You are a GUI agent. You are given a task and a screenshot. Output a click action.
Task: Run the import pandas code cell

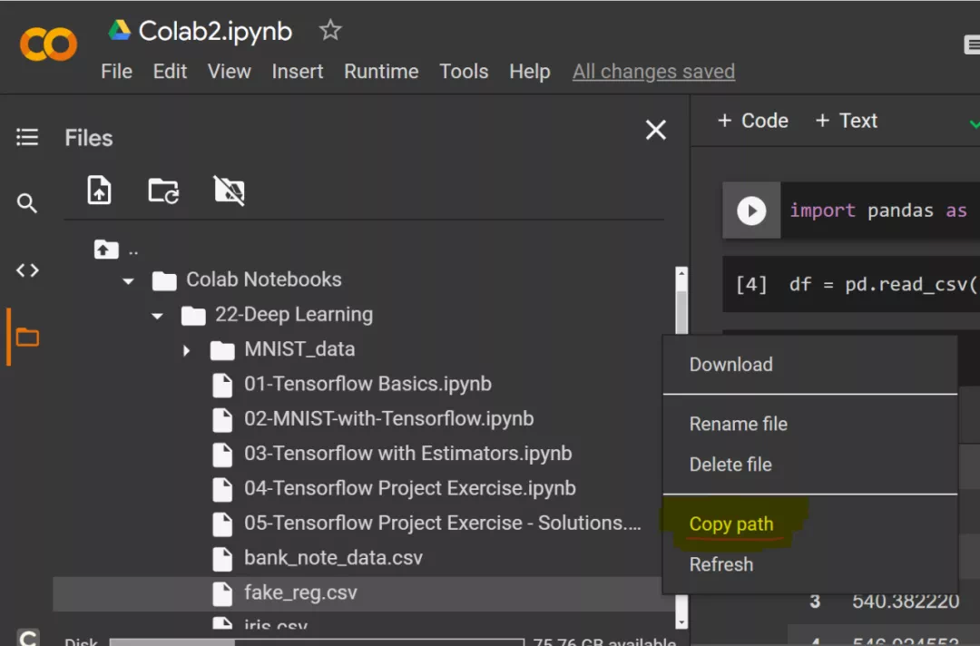point(750,210)
